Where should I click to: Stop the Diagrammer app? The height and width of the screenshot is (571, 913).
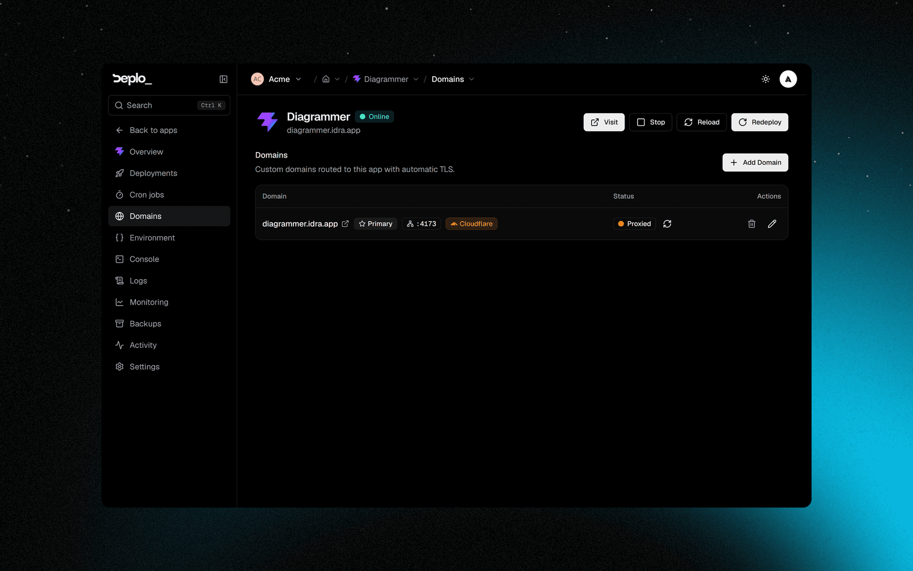point(650,122)
